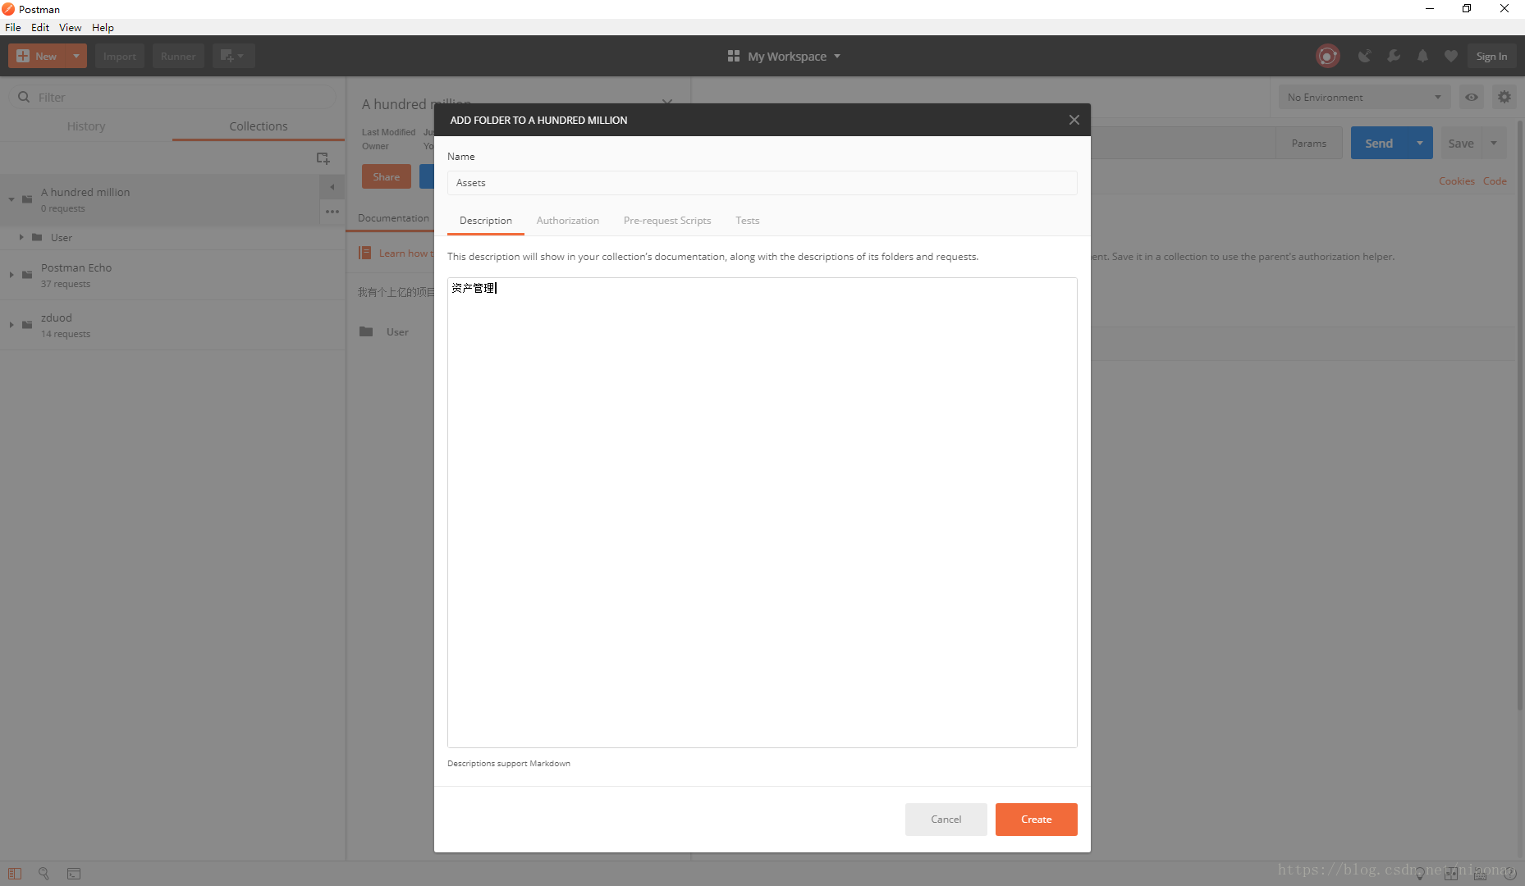Expand the zduod collection

[x=11, y=325]
